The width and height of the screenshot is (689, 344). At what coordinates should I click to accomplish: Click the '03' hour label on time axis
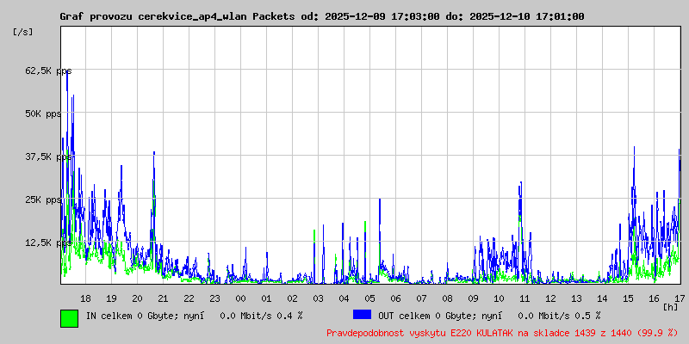318,298
